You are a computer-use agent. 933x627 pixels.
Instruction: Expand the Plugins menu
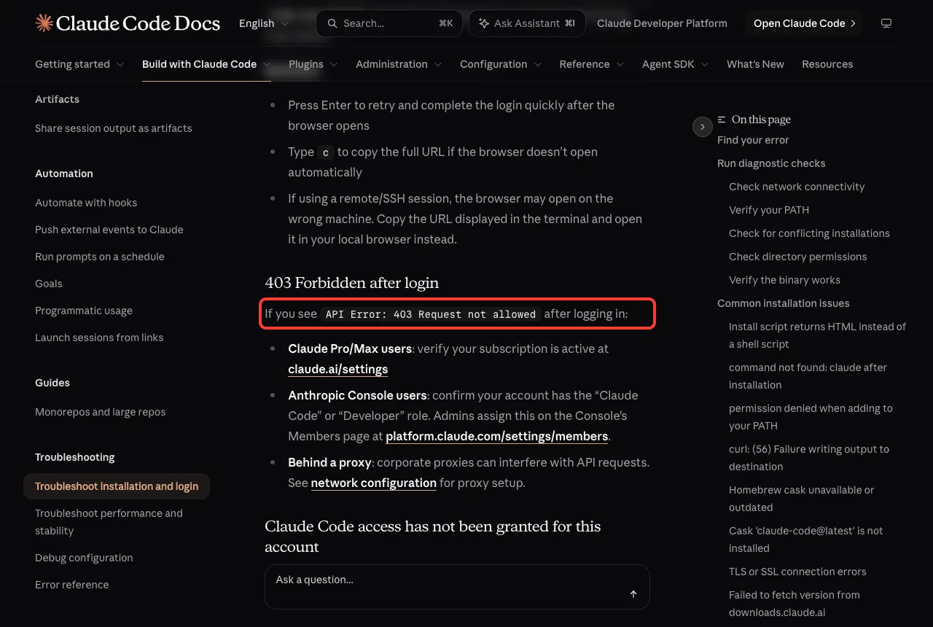coord(313,64)
